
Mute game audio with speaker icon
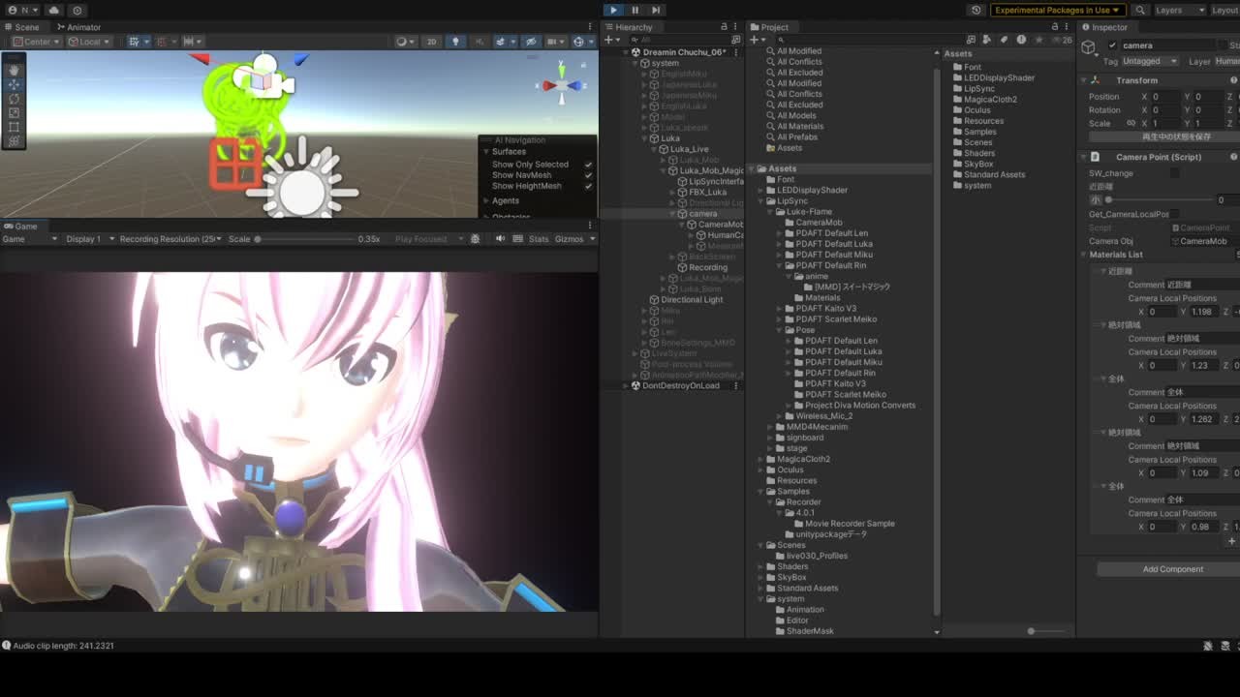500,239
